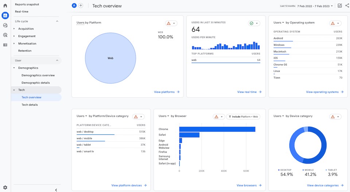
Task: Select the web / smart tv row
Action: click(111, 152)
